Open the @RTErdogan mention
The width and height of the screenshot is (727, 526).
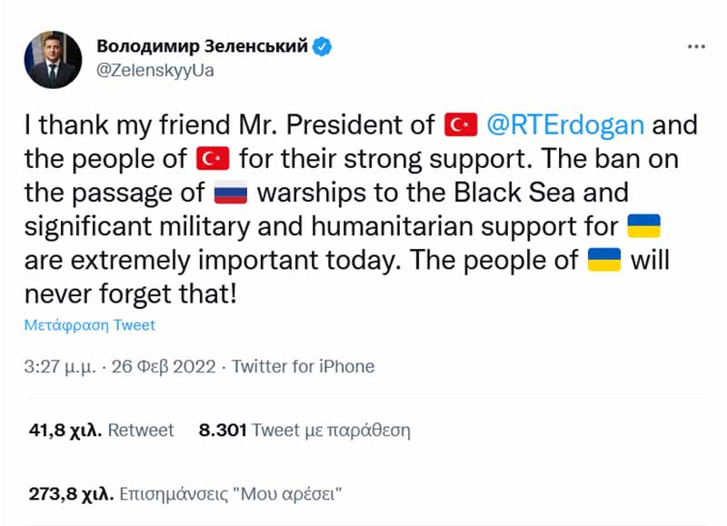coord(566,125)
